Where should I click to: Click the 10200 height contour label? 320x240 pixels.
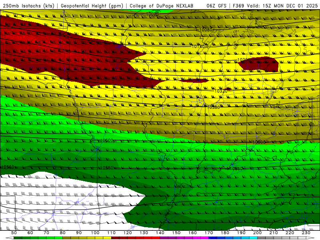click(244, 60)
